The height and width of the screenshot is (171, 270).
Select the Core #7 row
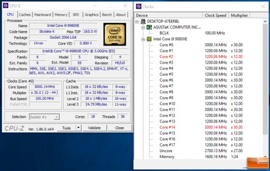[x=201, y=86]
